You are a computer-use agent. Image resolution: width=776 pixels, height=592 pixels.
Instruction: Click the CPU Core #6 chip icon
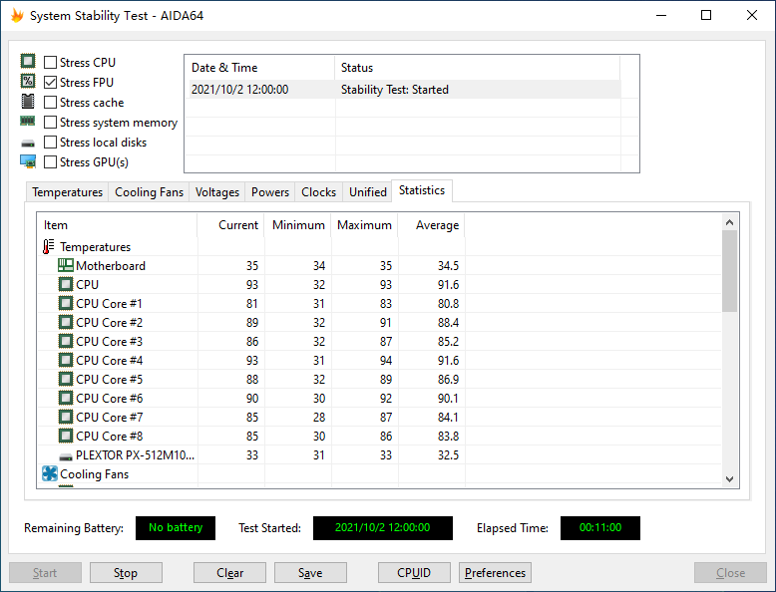click(65, 398)
